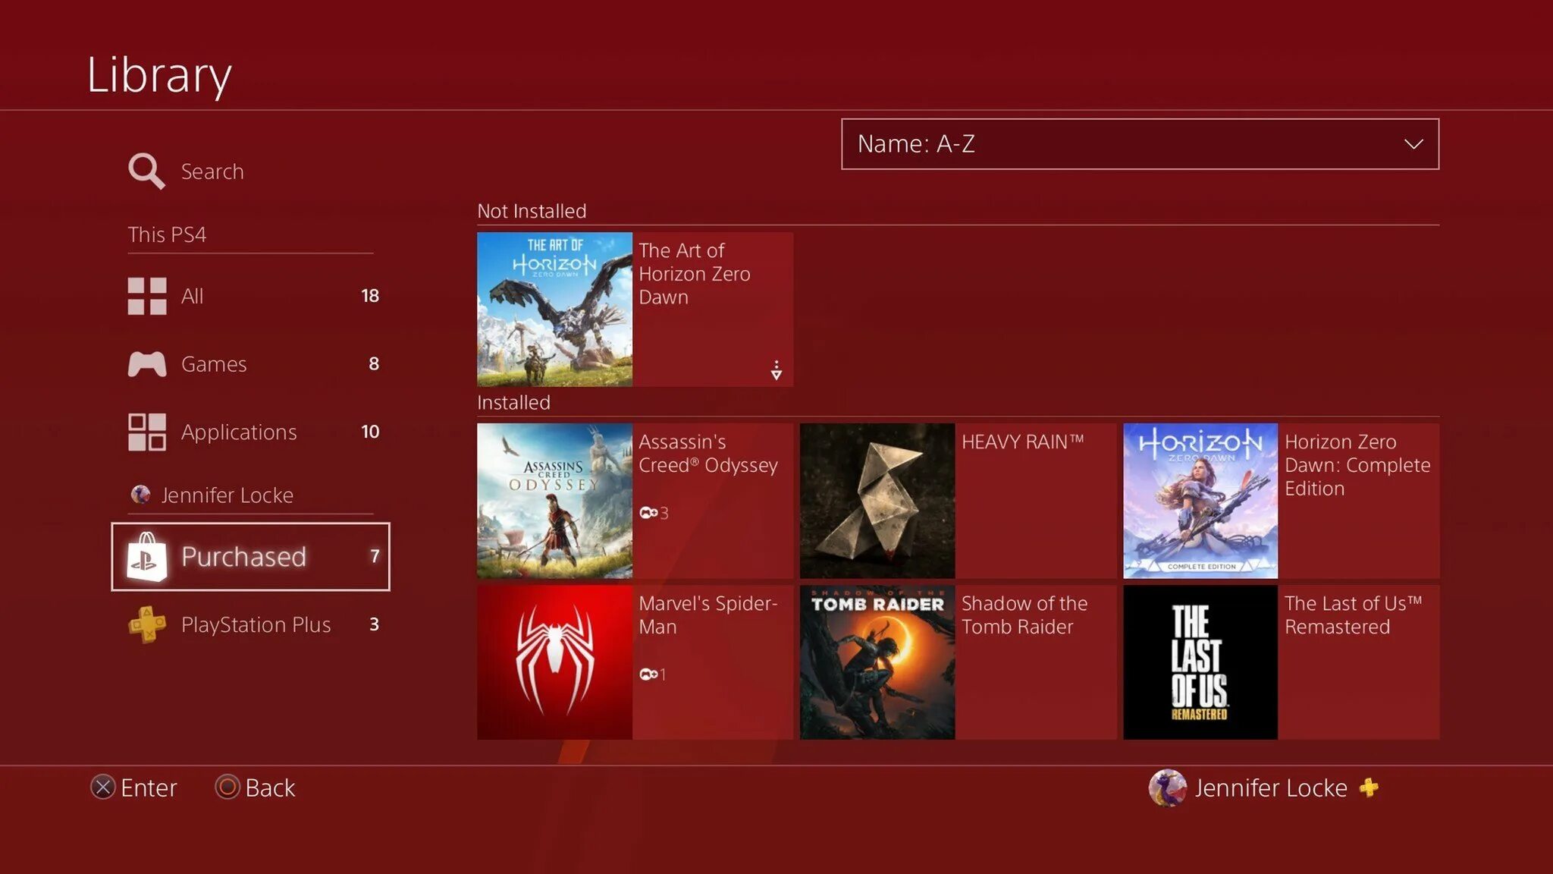The width and height of the screenshot is (1553, 874).
Task: Switch to the Applications category
Action: 239,432
